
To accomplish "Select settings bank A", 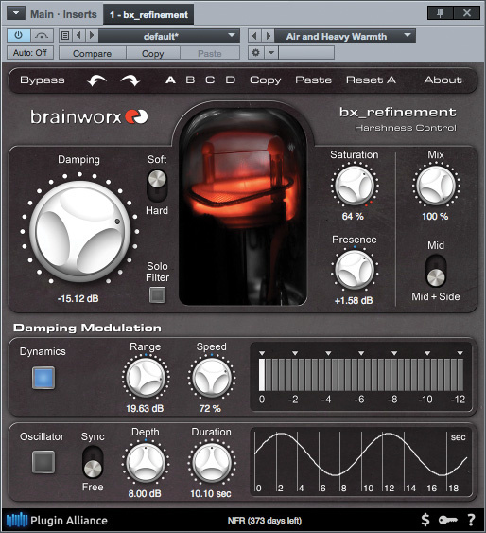I will pos(170,80).
